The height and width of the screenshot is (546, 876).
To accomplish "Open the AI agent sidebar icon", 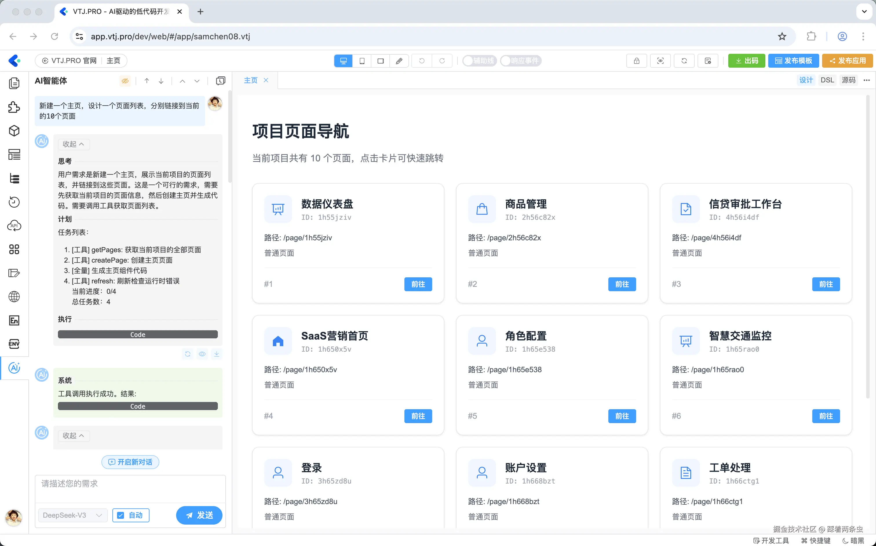I will [x=14, y=368].
